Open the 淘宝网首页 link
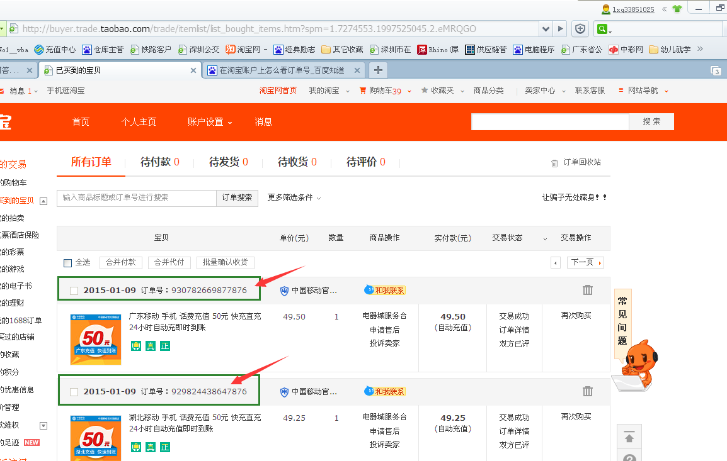The width and height of the screenshot is (727, 461). tap(278, 91)
